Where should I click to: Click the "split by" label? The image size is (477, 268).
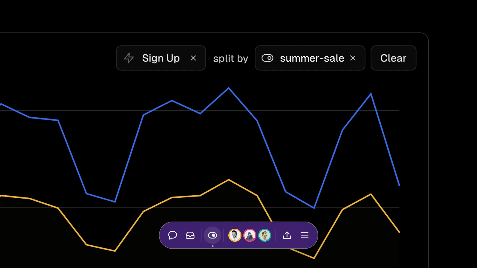[x=230, y=58]
